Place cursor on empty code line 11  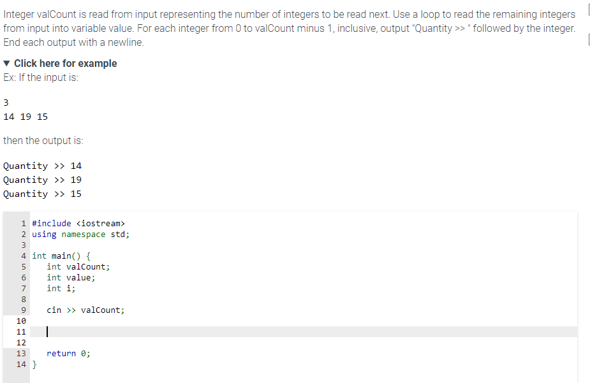[303, 331]
